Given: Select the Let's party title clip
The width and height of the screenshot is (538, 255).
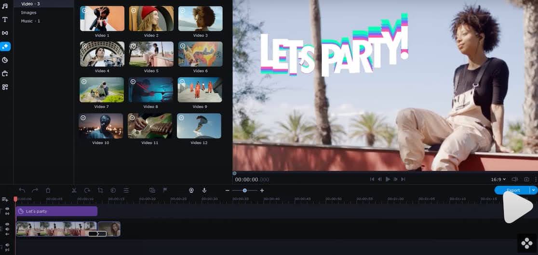Looking at the screenshot, I should (x=56, y=211).
